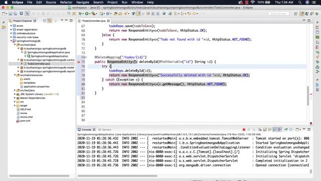
Task: Expand the Maven Dependencies node
Action: [15, 98]
